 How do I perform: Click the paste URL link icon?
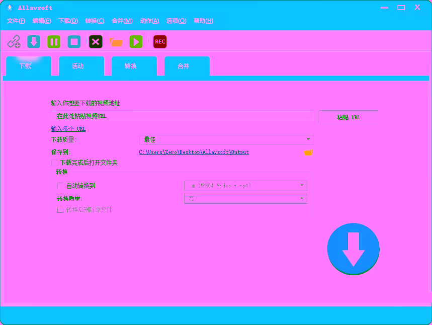(14, 42)
